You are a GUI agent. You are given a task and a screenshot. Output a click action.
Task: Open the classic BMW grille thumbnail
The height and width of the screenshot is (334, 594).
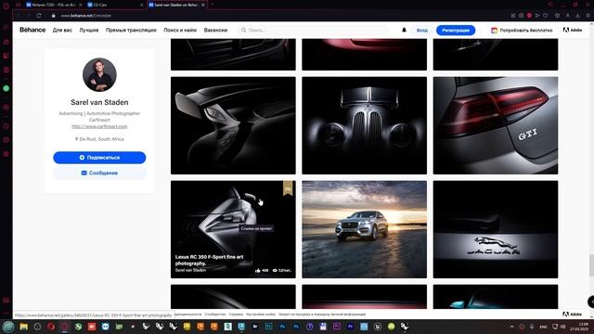pos(365,125)
